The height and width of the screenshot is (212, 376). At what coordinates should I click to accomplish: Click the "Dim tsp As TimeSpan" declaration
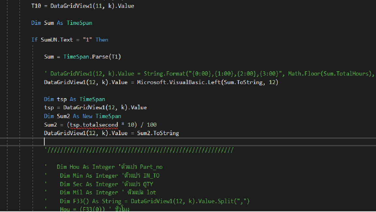tap(74, 99)
